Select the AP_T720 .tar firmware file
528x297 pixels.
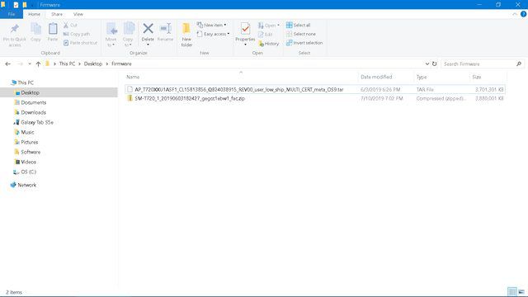point(315,90)
